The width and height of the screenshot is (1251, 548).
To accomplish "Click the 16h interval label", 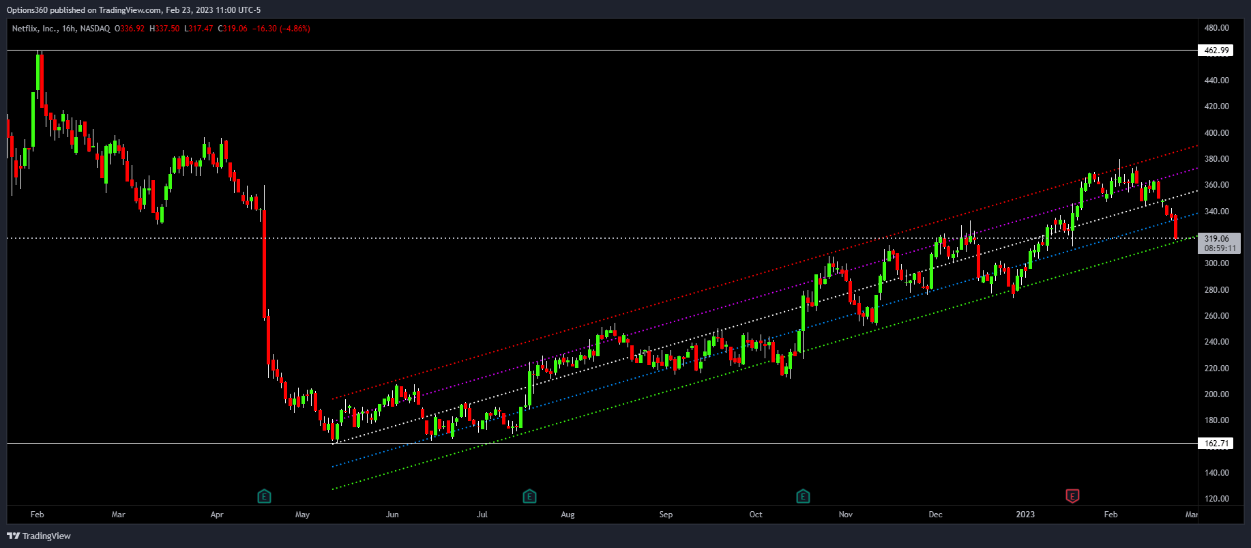I will click(69, 29).
